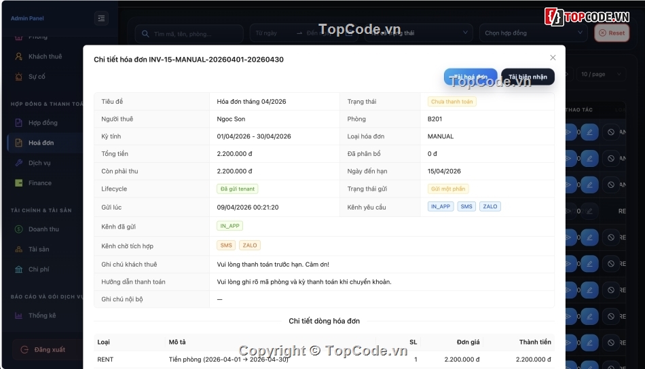This screenshot has height=369, width=645.
Task: Click the Đã gửi tenant lifecycle tag
Action: 238,189
